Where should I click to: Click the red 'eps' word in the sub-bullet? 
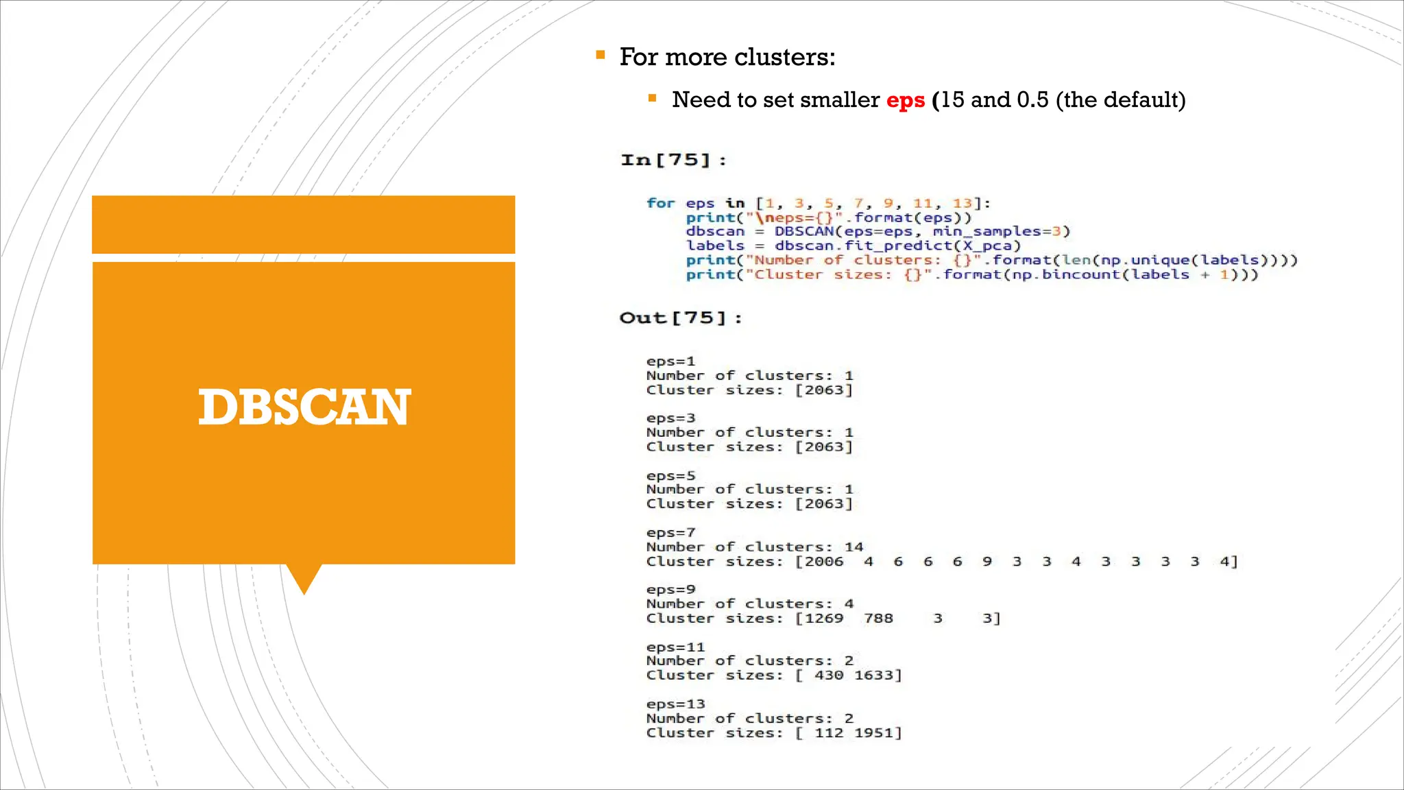pos(906,101)
